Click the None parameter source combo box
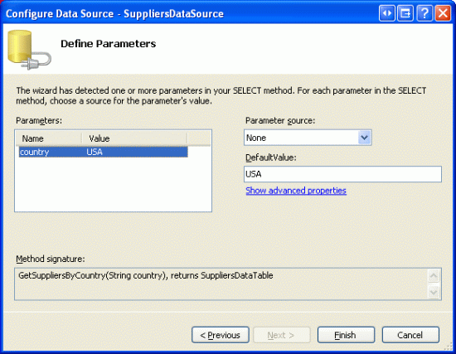The height and width of the screenshot is (354, 456). coord(308,138)
